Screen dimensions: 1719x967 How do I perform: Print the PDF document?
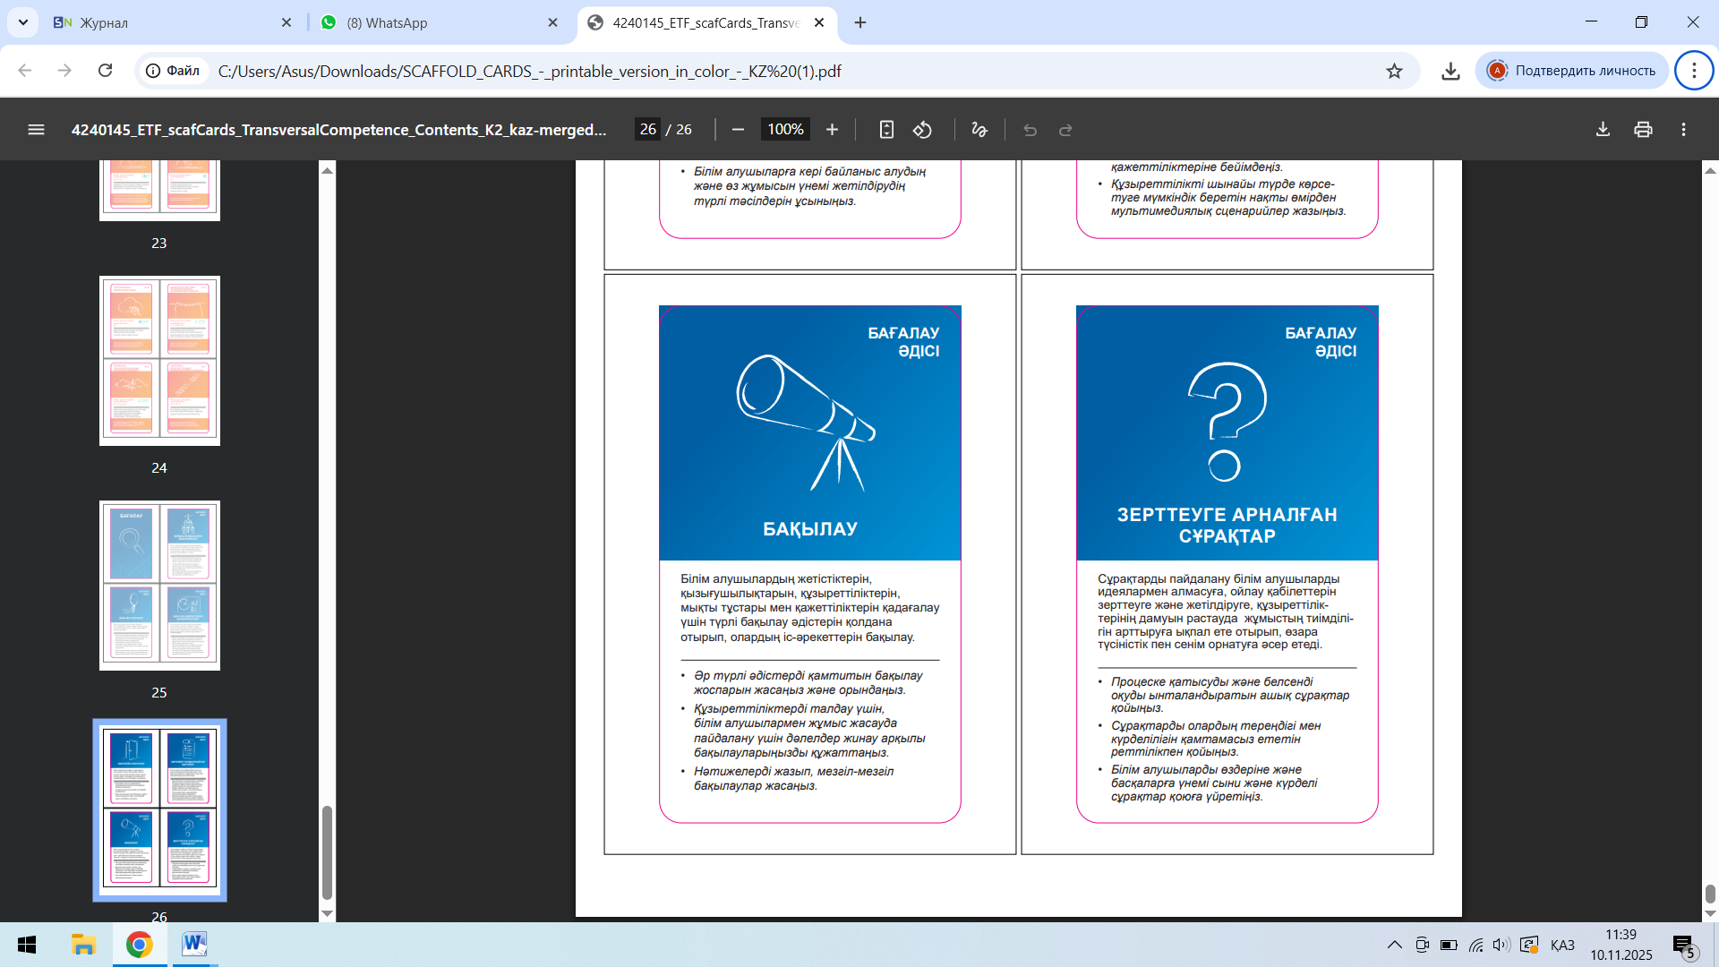[x=1643, y=130]
